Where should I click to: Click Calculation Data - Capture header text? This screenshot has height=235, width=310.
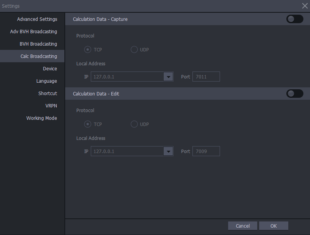100,19
